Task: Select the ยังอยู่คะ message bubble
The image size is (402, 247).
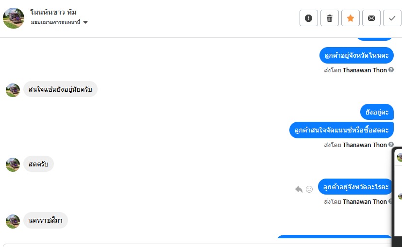Action: pos(377,112)
